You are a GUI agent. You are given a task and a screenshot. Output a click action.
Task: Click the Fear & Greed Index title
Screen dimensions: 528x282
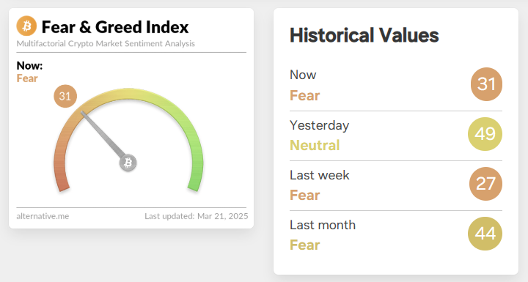tap(115, 27)
